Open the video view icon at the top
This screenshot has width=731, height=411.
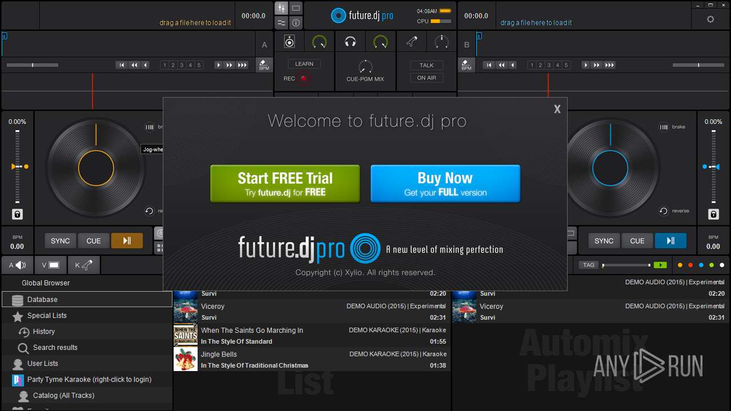[296, 8]
